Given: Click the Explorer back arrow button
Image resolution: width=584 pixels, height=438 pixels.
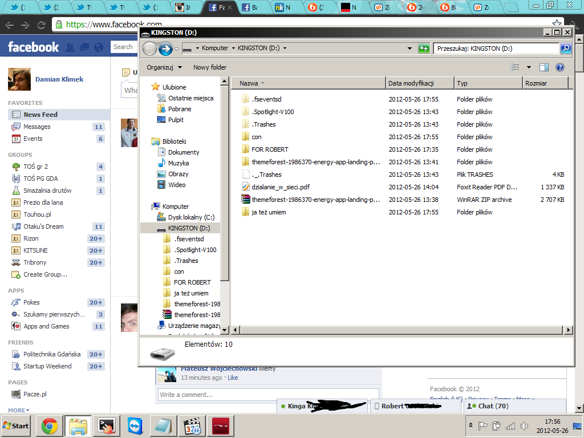Looking at the screenshot, I should (x=149, y=48).
